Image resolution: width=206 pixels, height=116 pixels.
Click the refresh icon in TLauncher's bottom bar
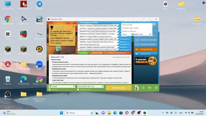pyautogui.click(x=143, y=88)
